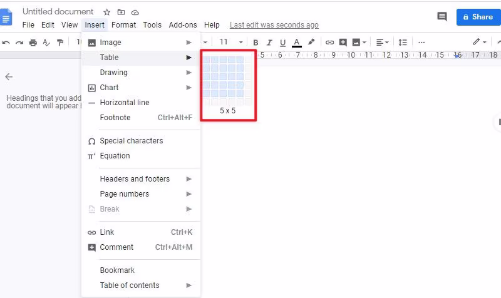Toggle underline formatting button
This screenshot has height=298, width=501.
282,43
